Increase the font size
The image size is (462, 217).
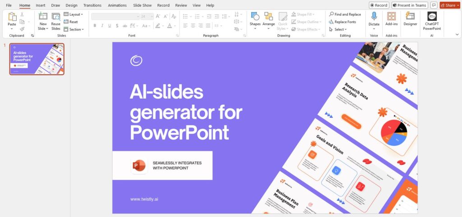click(x=158, y=17)
